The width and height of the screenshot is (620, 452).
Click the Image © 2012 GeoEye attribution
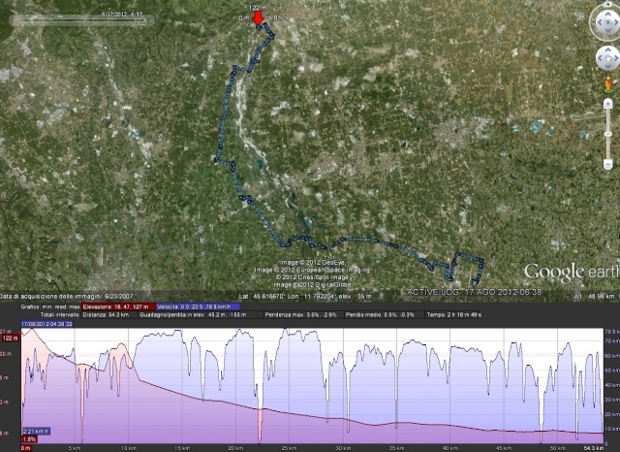click(312, 263)
